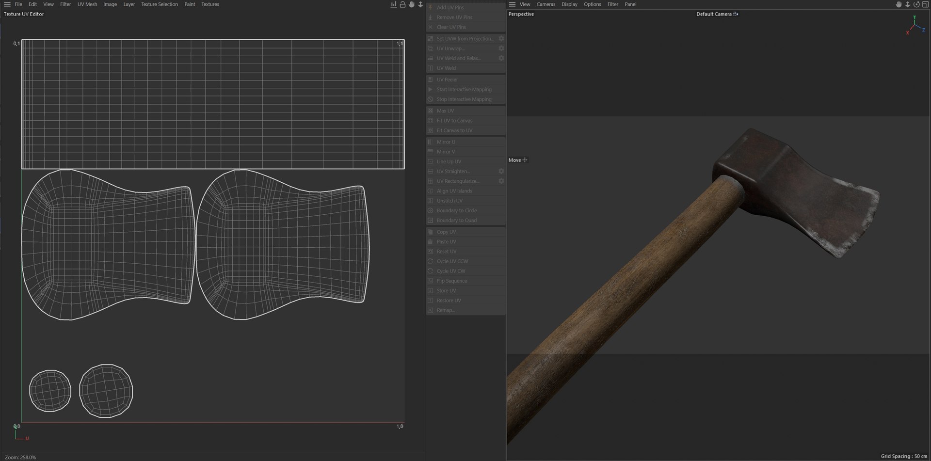Click the UV Peeler command
The height and width of the screenshot is (461, 931).
465,79
